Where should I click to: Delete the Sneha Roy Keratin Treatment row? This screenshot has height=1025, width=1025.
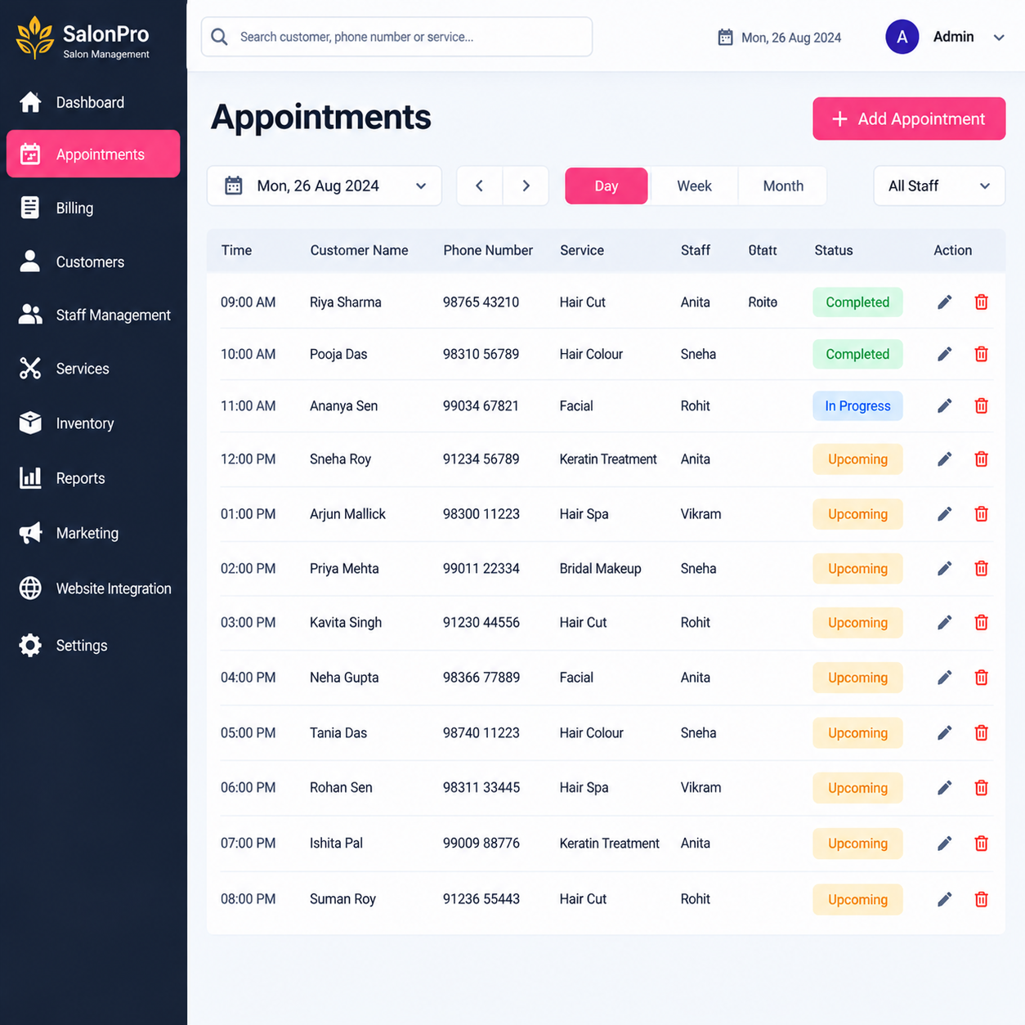pyautogui.click(x=982, y=459)
